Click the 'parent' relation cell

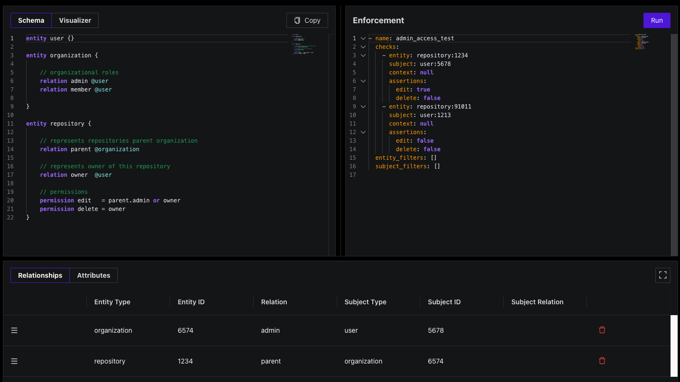(271, 361)
